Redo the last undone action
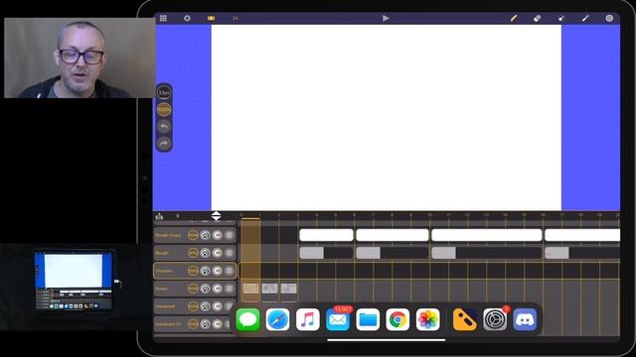The width and height of the screenshot is (636, 357). tap(164, 143)
